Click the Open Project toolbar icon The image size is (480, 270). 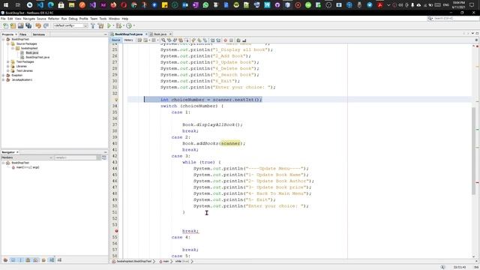[x=20, y=26]
